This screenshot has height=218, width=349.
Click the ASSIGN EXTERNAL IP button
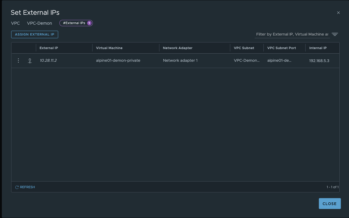(35, 34)
